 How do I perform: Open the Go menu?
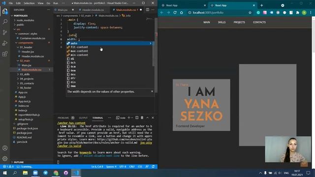click(48, 3)
